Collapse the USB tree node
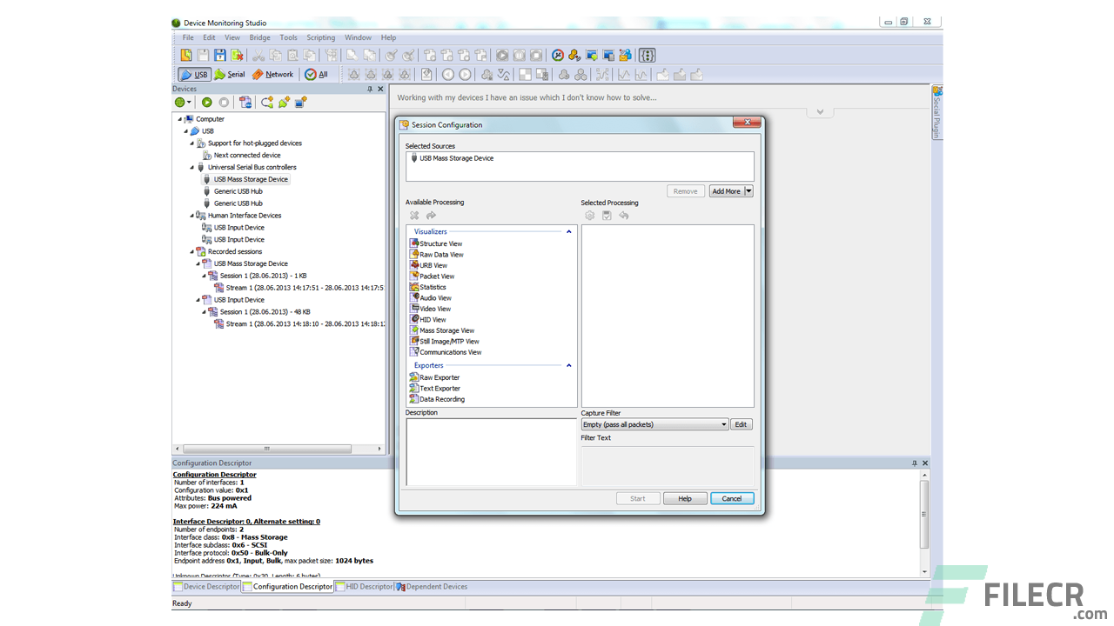This screenshot has width=1114, height=626. coord(186,131)
